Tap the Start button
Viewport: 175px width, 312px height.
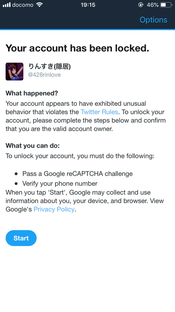[x=21, y=238]
